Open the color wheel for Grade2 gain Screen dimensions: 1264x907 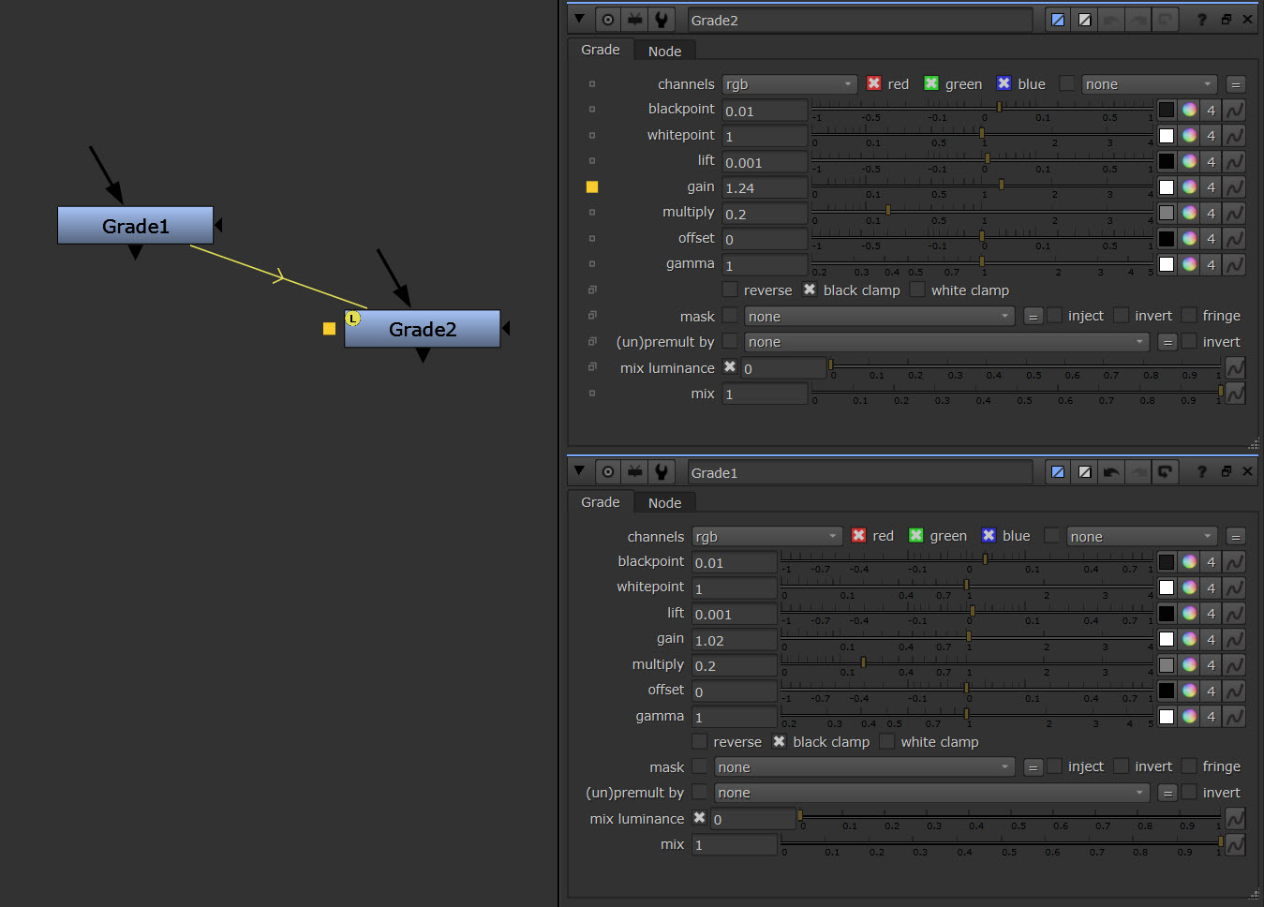[1189, 187]
